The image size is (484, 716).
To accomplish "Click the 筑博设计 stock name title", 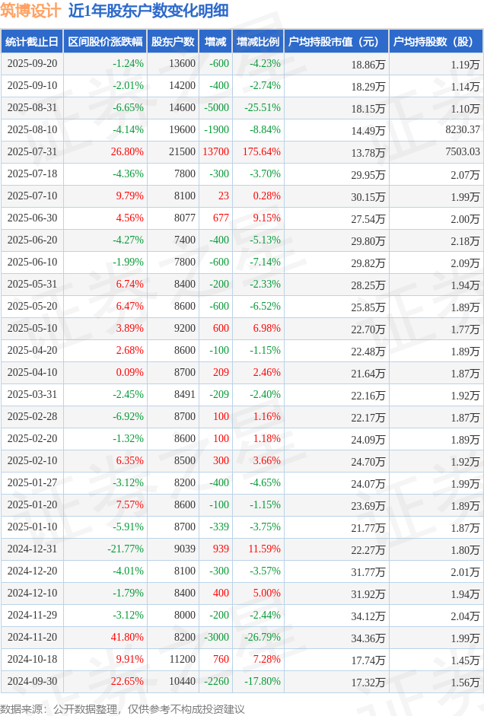I will coord(30,11).
